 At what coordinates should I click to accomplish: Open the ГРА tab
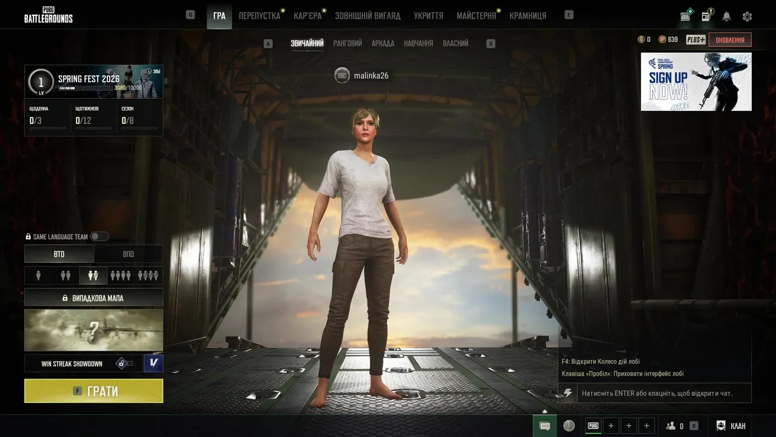(219, 16)
